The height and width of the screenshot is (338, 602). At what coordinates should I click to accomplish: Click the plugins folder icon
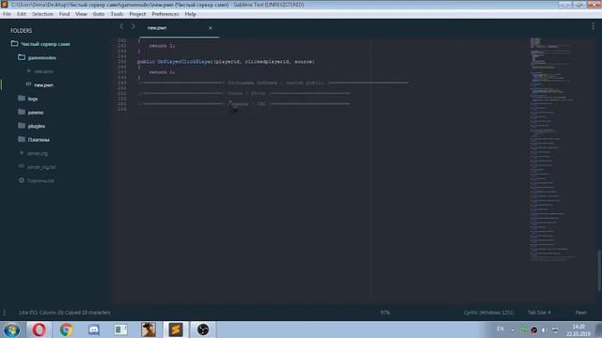[22, 126]
